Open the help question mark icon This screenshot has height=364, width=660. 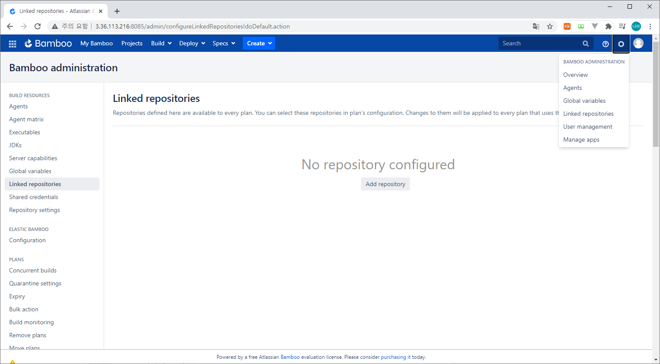(606, 44)
